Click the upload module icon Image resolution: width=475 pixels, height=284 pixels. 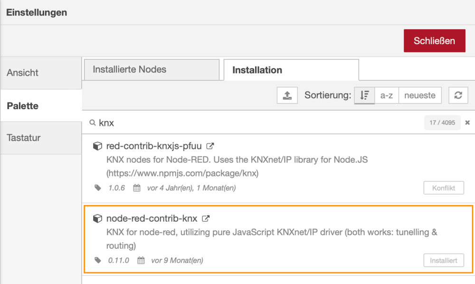pos(287,95)
